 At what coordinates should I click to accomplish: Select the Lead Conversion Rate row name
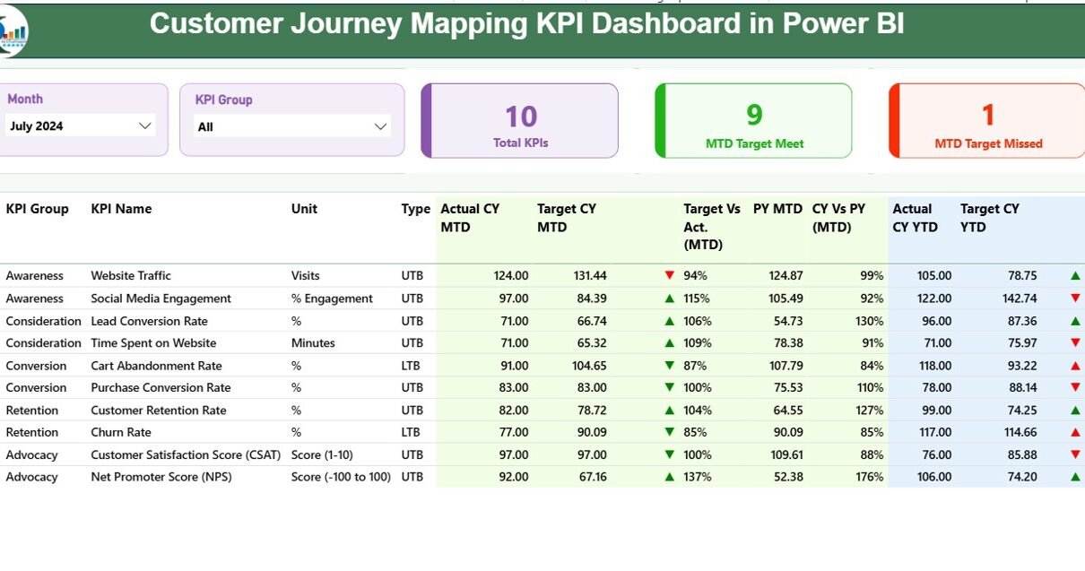tap(149, 321)
